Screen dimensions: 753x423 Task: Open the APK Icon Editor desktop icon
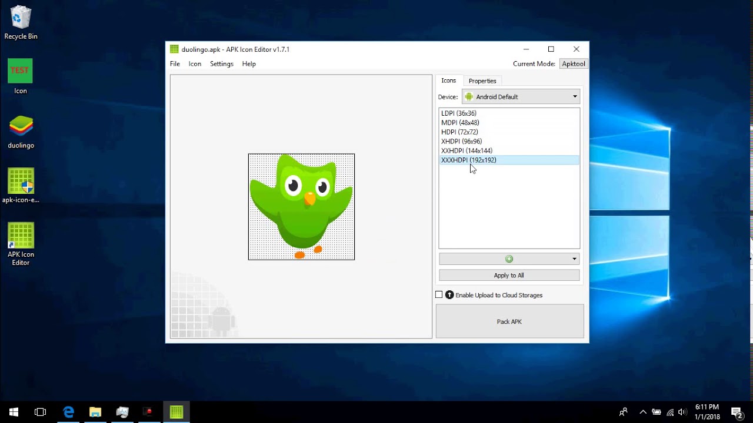[21, 238]
